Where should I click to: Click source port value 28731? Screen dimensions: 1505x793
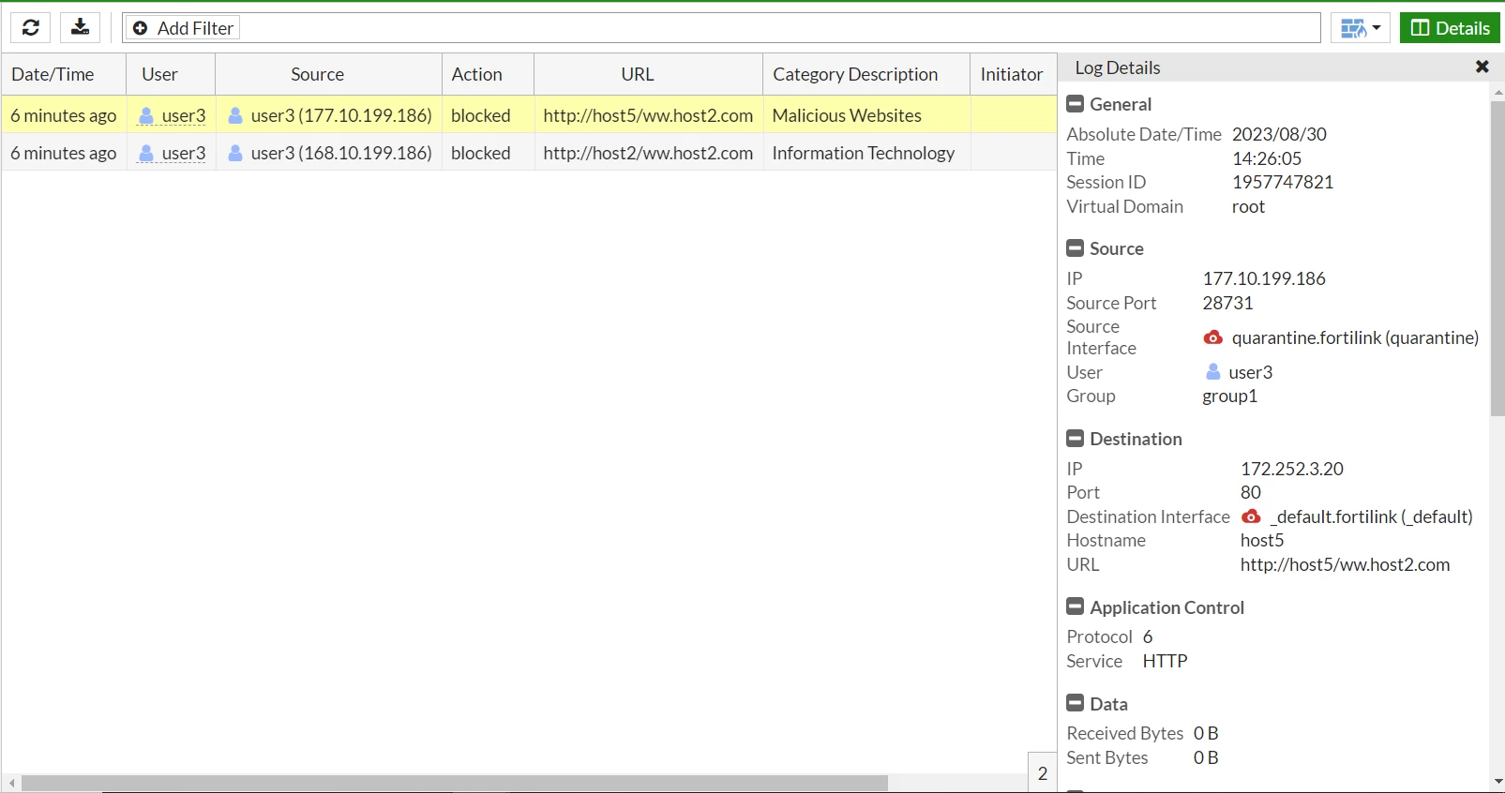tap(1227, 303)
